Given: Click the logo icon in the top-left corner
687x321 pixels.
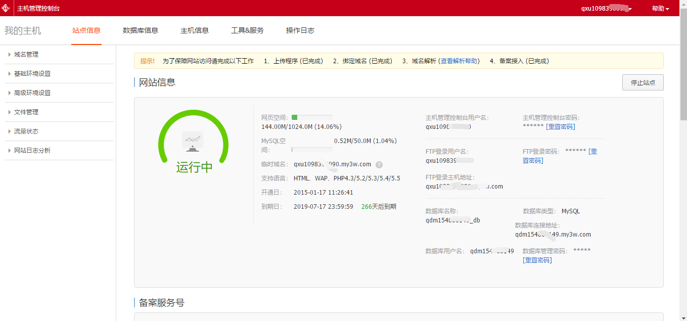Looking at the screenshot, I should point(6,8).
